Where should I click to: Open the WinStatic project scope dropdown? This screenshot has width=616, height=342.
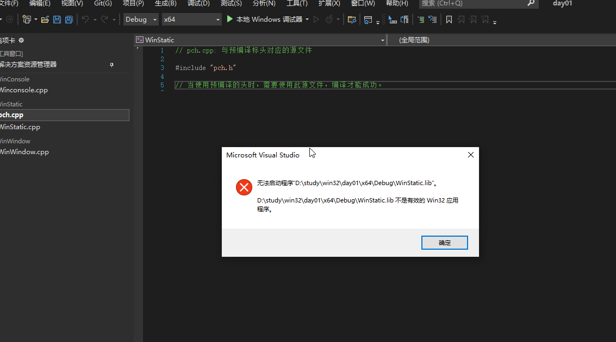click(x=260, y=40)
